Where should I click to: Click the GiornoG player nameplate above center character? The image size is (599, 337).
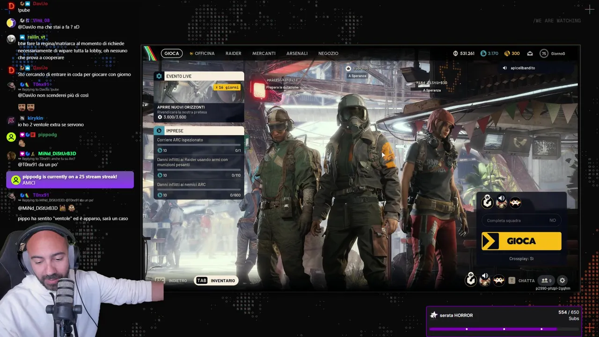tap(360, 68)
